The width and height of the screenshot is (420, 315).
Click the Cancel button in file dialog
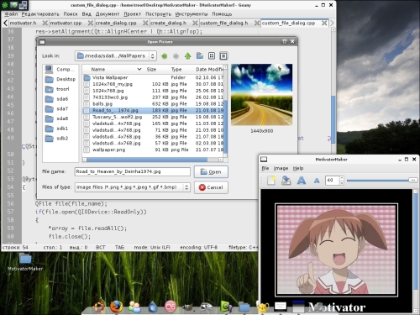click(x=211, y=187)
